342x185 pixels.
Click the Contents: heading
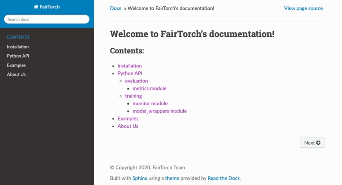127,51
